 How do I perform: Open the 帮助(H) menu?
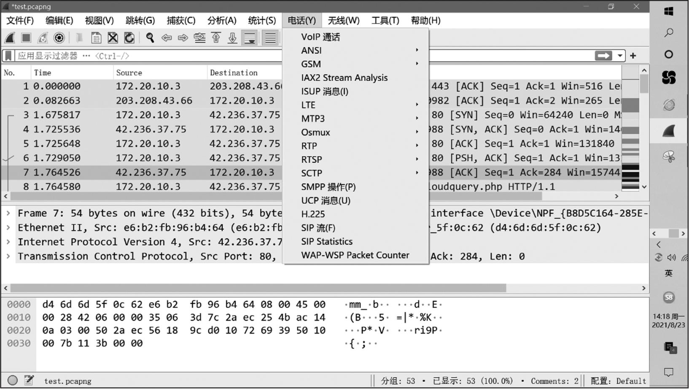coord(425,20)
